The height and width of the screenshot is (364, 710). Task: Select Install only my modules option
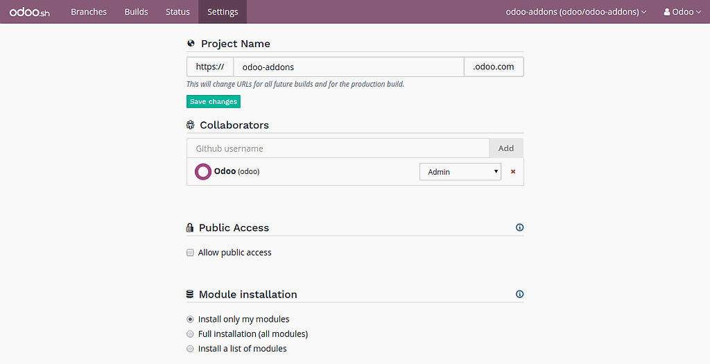click(x=190, y=320)
